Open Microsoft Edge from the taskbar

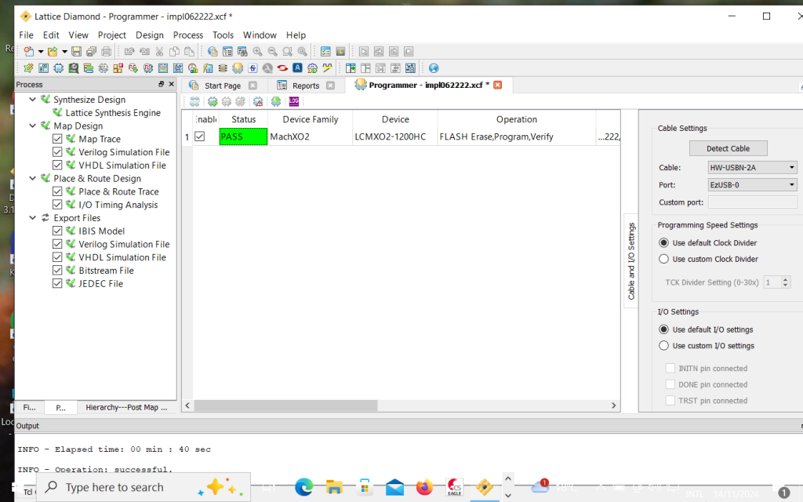[x=303, y=486]
